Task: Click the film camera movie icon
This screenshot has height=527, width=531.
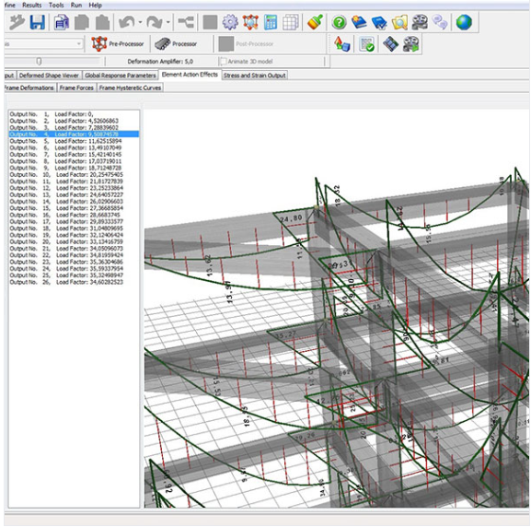Action: pos(420,22)
